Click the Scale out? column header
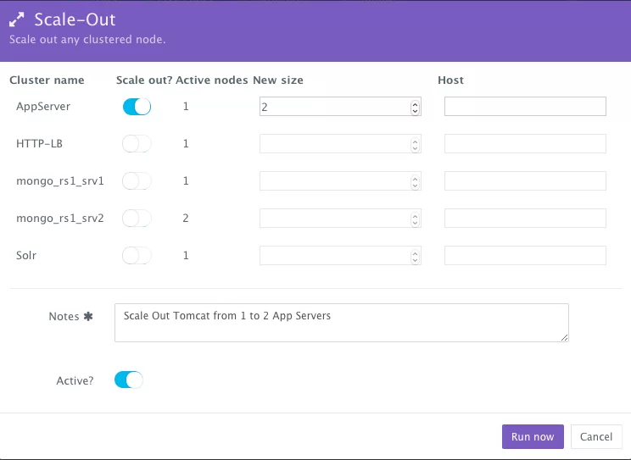The height and width of the screenshot is (460, 631). [144, 80]
